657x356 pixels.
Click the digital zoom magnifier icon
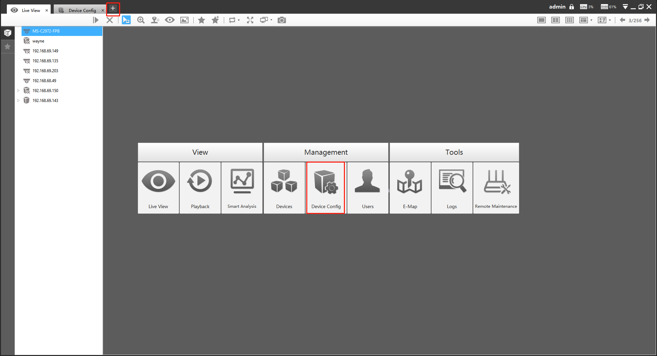click(x=141, y=20)
